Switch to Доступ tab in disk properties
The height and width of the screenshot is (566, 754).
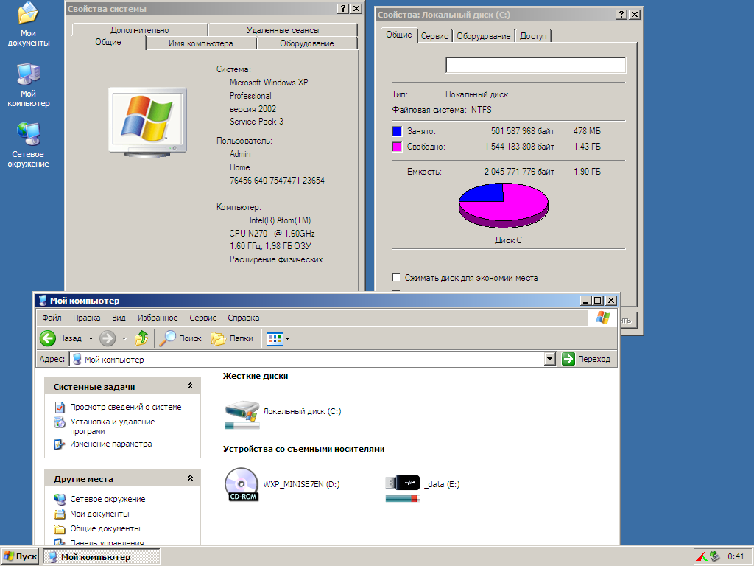[533, 36]
